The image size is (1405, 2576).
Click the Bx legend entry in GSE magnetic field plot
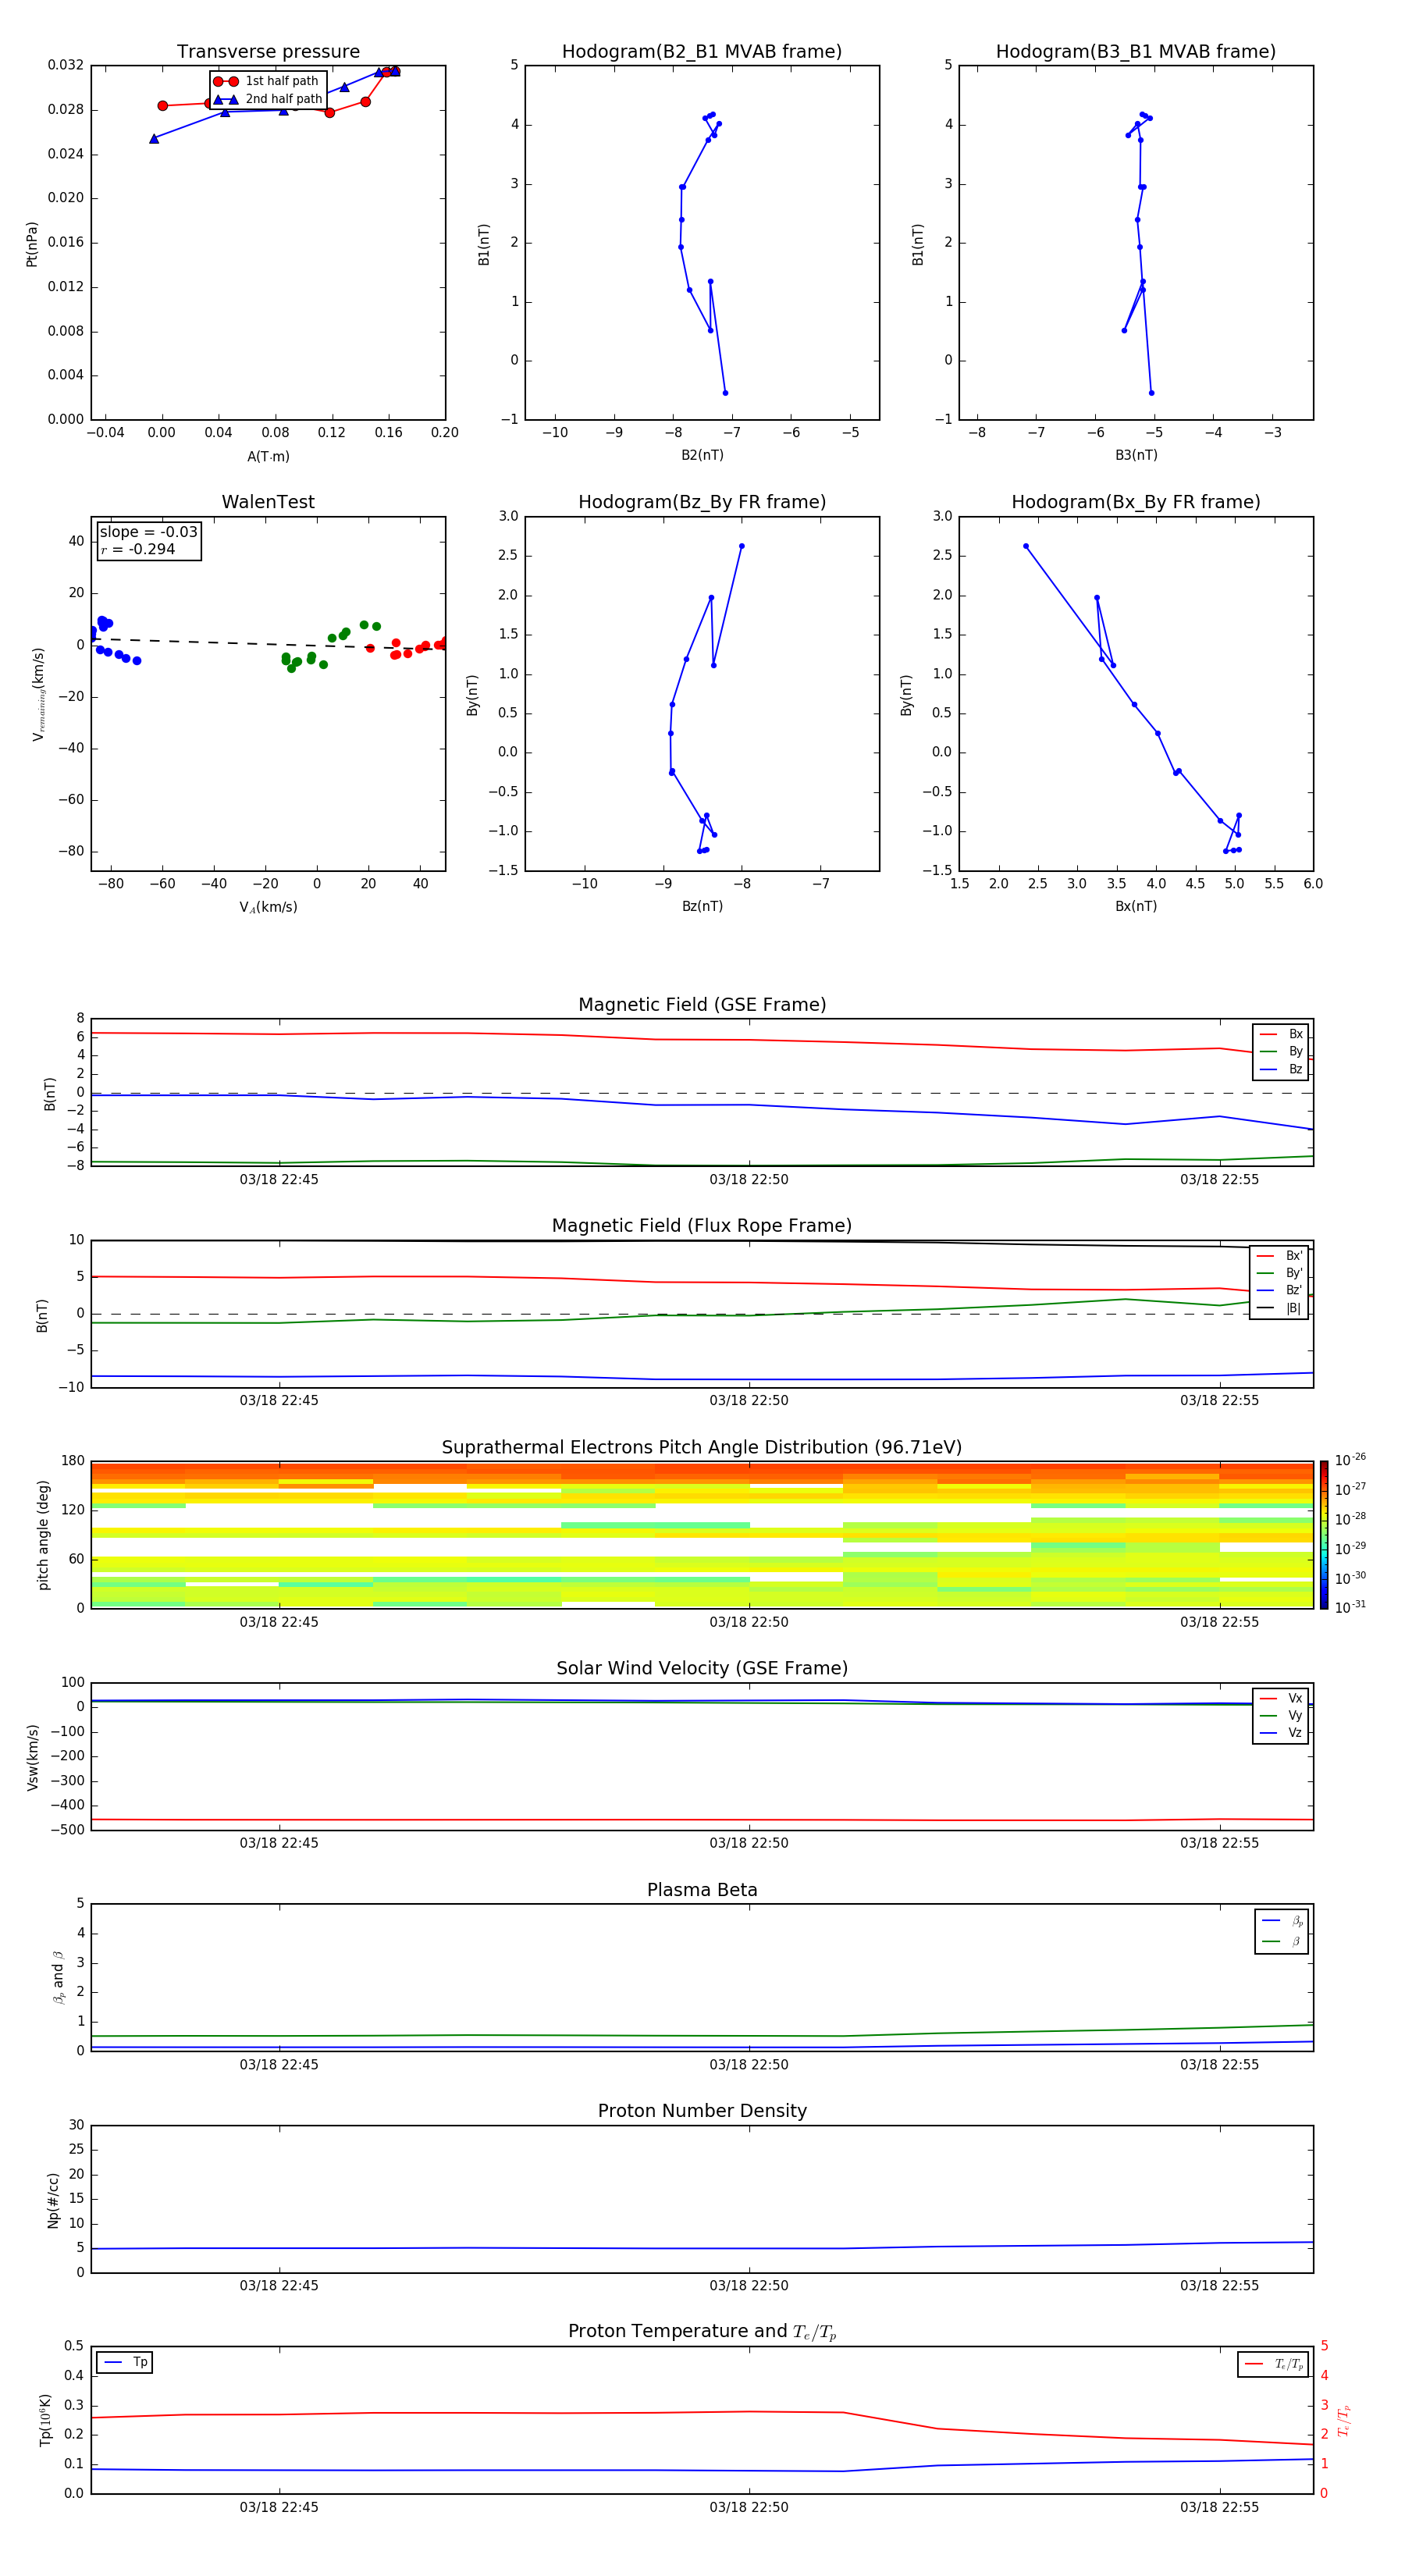click(1281, 1034)
